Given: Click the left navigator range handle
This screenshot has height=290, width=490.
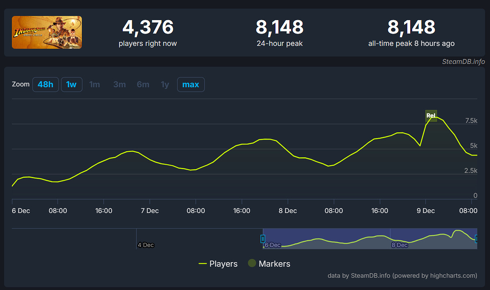Looking at the screenshot, I should (263, 239).
